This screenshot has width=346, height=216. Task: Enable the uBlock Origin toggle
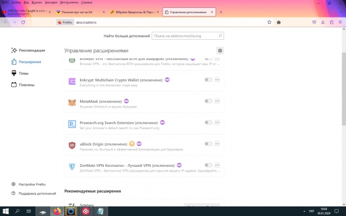coord(208,144)
